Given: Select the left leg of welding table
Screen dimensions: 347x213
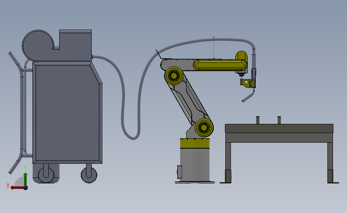Looking at the screenshot, I should tap(228, 162).
